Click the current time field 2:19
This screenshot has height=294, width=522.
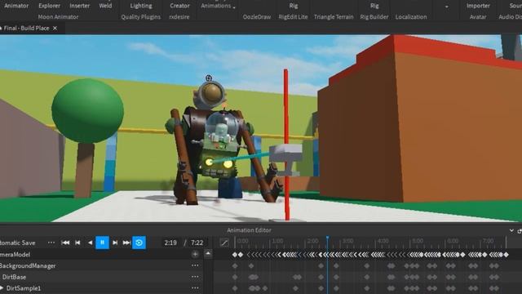tap(170, 243)
